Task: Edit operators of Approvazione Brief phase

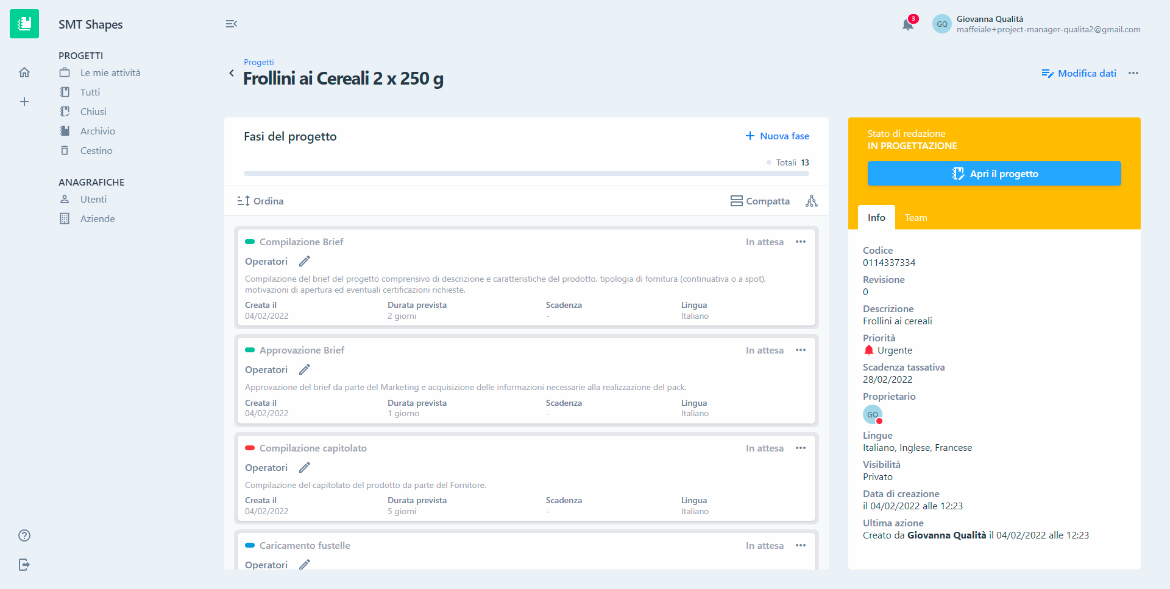Action: pyautogui.click(x=305, y=369)
